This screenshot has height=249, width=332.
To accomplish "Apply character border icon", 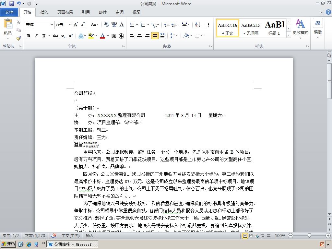I will coord(122,25).
